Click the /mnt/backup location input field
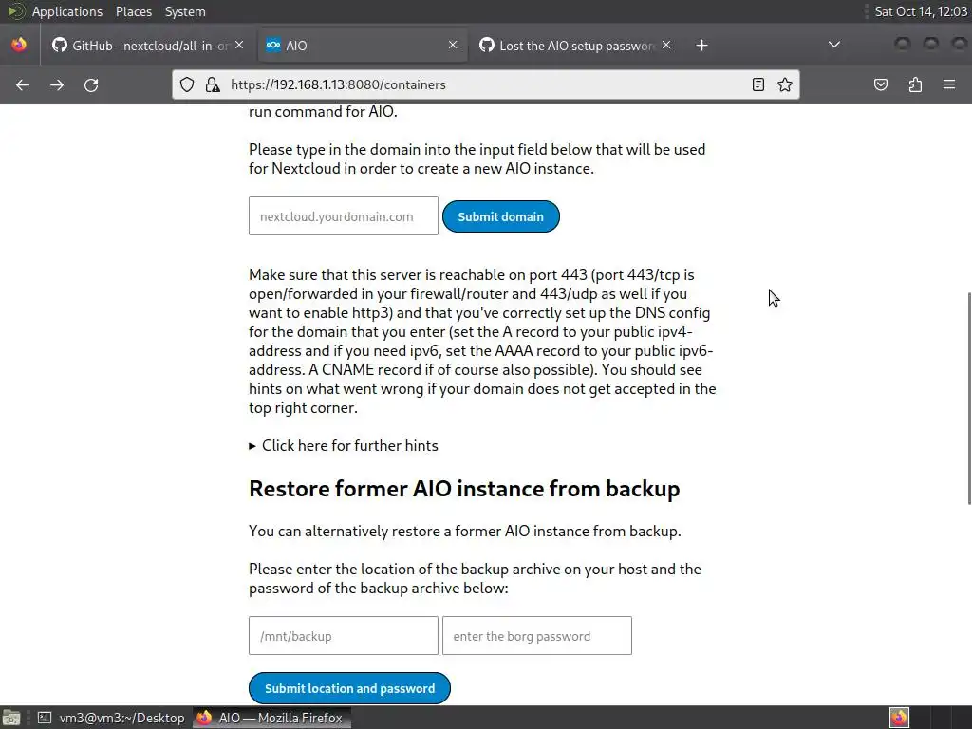This screenshot has width=972, height=729. point(344,636)
